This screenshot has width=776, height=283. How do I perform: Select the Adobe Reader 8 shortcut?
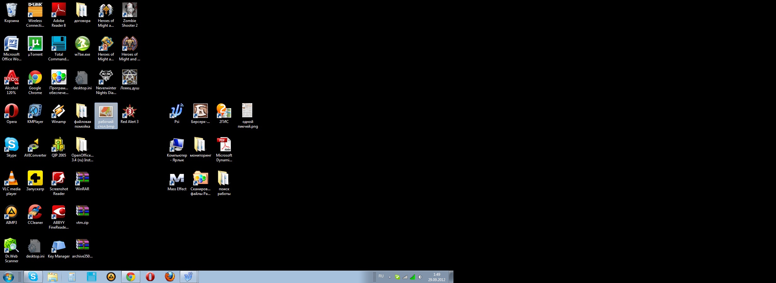coord(59,15)
